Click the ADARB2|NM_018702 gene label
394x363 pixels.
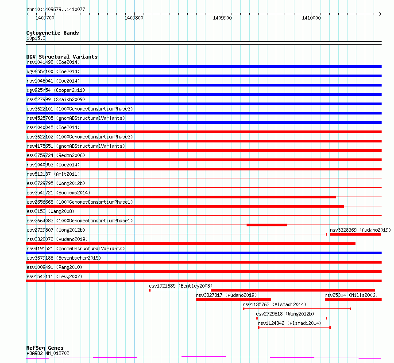coord(48,353)
